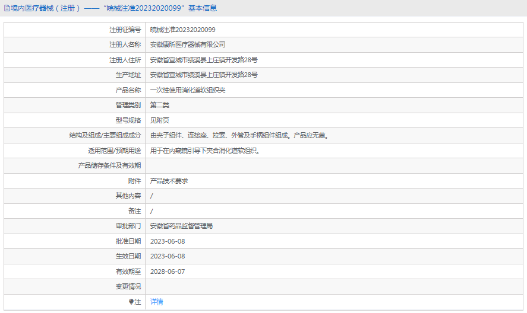The image size is (527, 313).
Task: Click intended use text 用于在内窥镜引导下夹合消化道软组织
Action: tap(206, 151)
